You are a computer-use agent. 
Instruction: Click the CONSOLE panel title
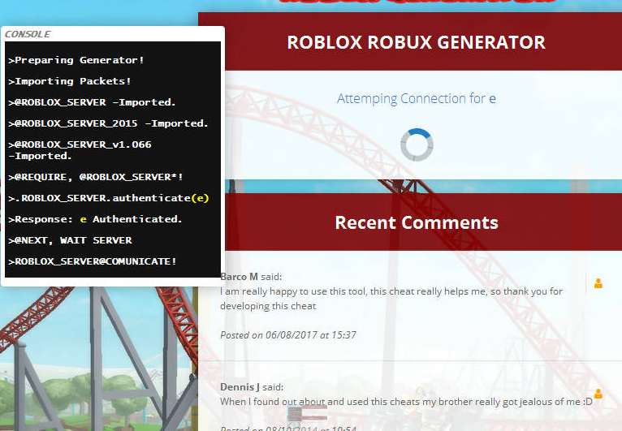point(28,34)
